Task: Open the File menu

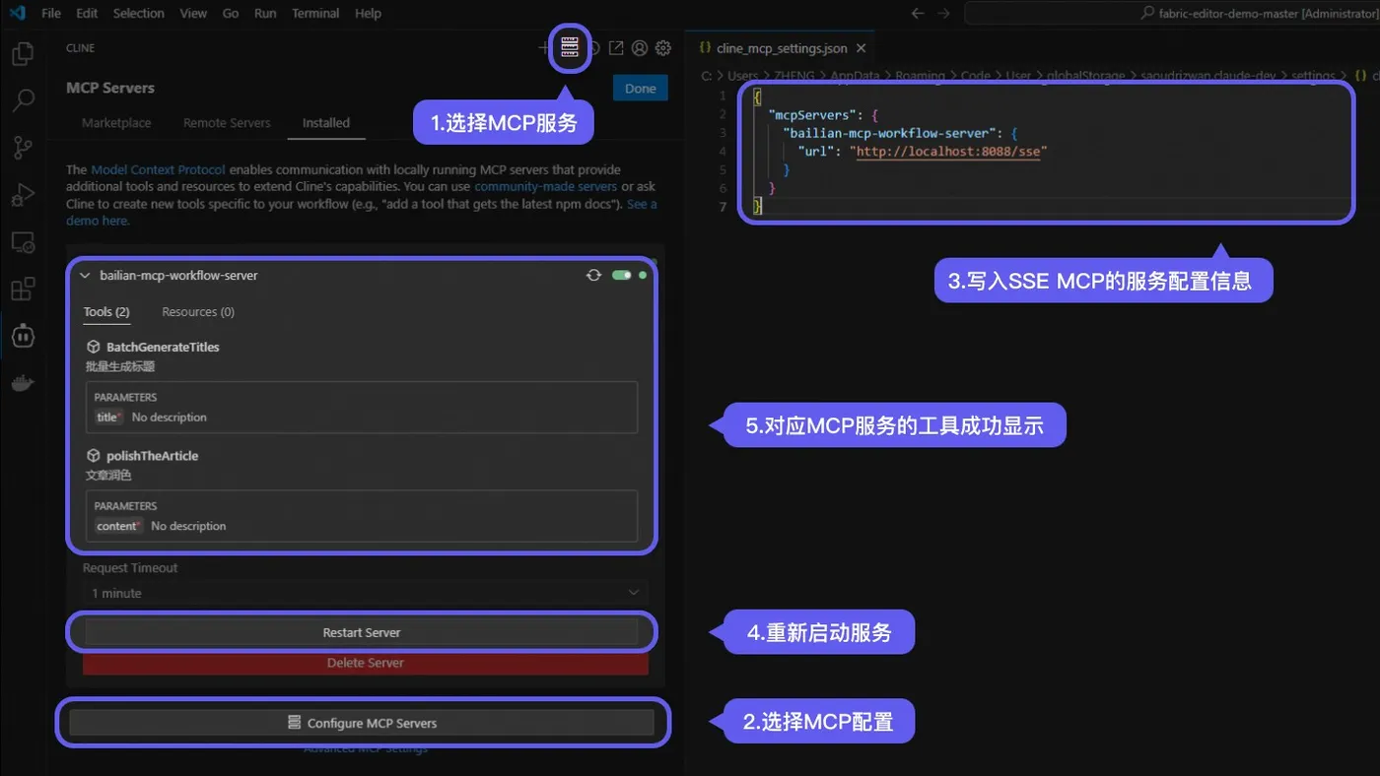Action: 51,13
